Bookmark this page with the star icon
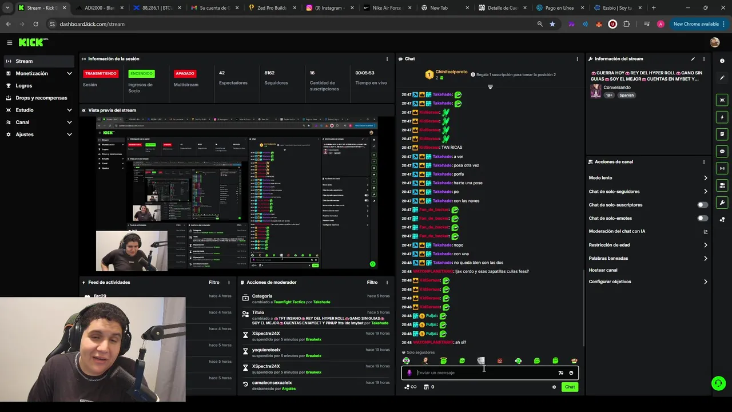The image size is (732, 412). click(x=552, y=24)
